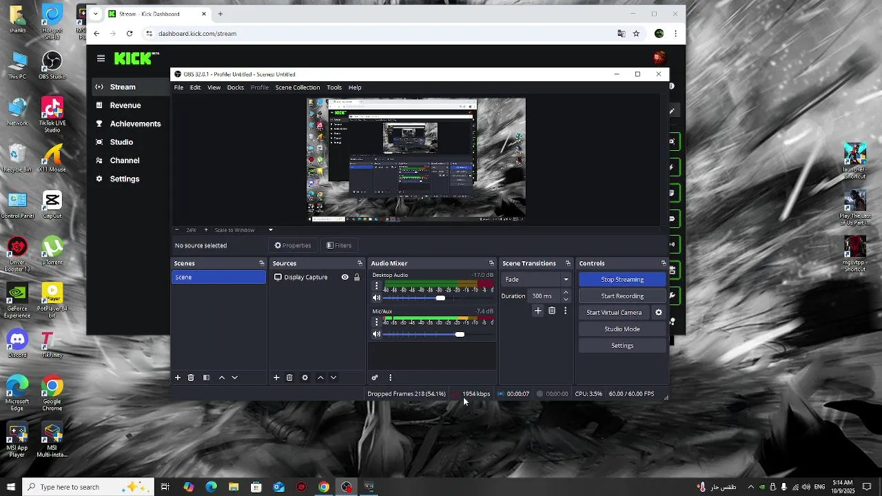Add a scene transition with plus icon
The width and height of the screenshot is (882, 496).
(538, 311)
